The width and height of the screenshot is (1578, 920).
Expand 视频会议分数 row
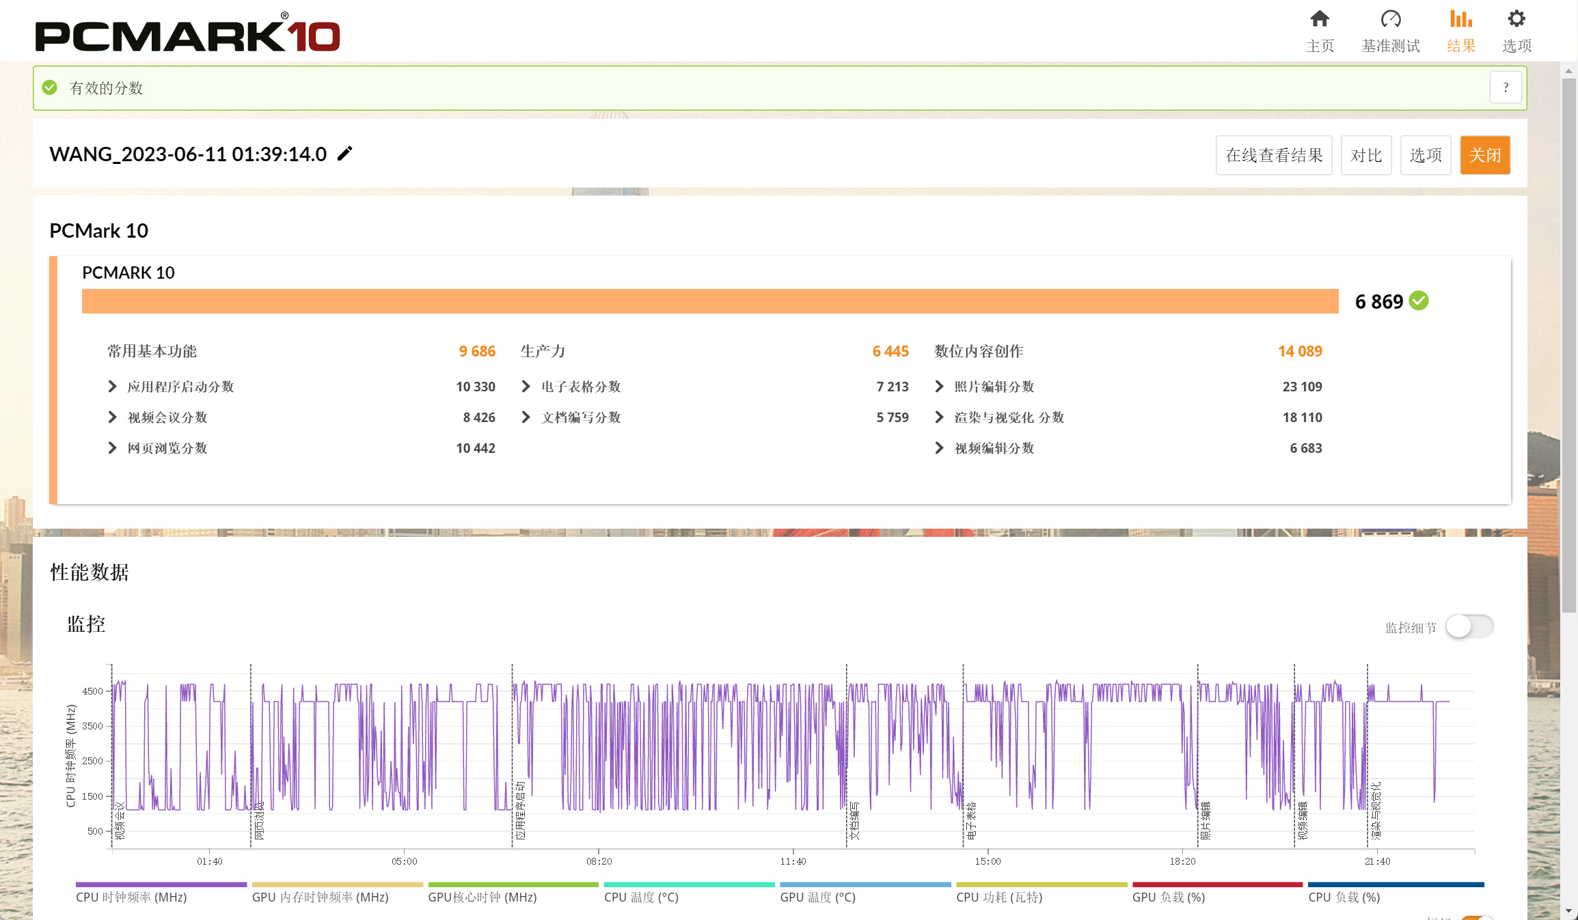113,417
